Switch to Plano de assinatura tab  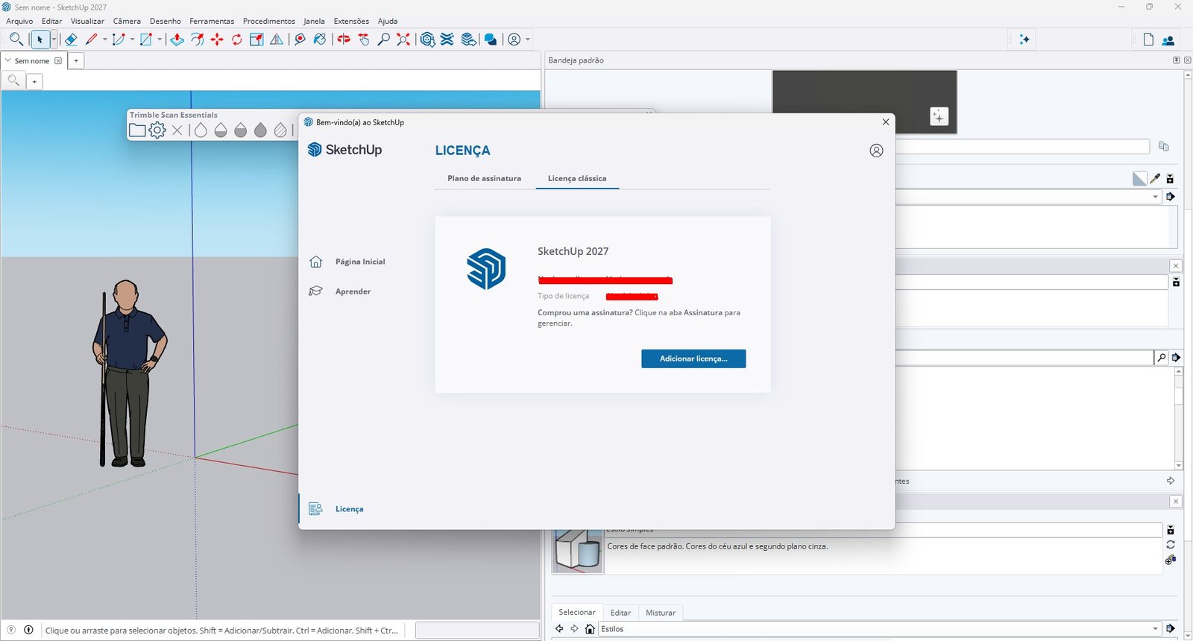484,178
